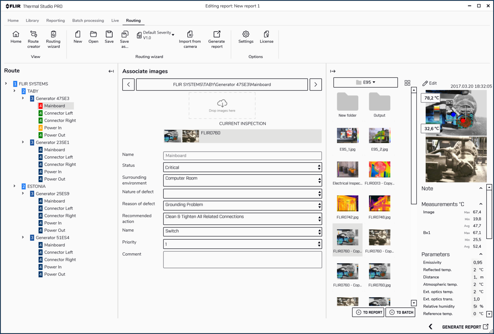This screenshot has height=334, width=494.
Task: Collapse the Measurements section
Action: [x=481, y=204]
